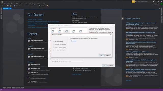Click the SchoolManagement.sln solution icon
Image resolution: width=163 pixels, height=91 pixels.
tap(29, 41)
